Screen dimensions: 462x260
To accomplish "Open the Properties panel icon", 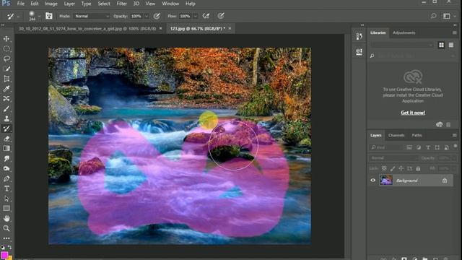I will [359, 52].
